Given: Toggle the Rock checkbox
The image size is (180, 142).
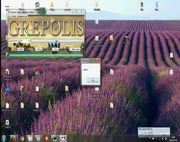Looking at the screenshot, I should tap(55, 49).
